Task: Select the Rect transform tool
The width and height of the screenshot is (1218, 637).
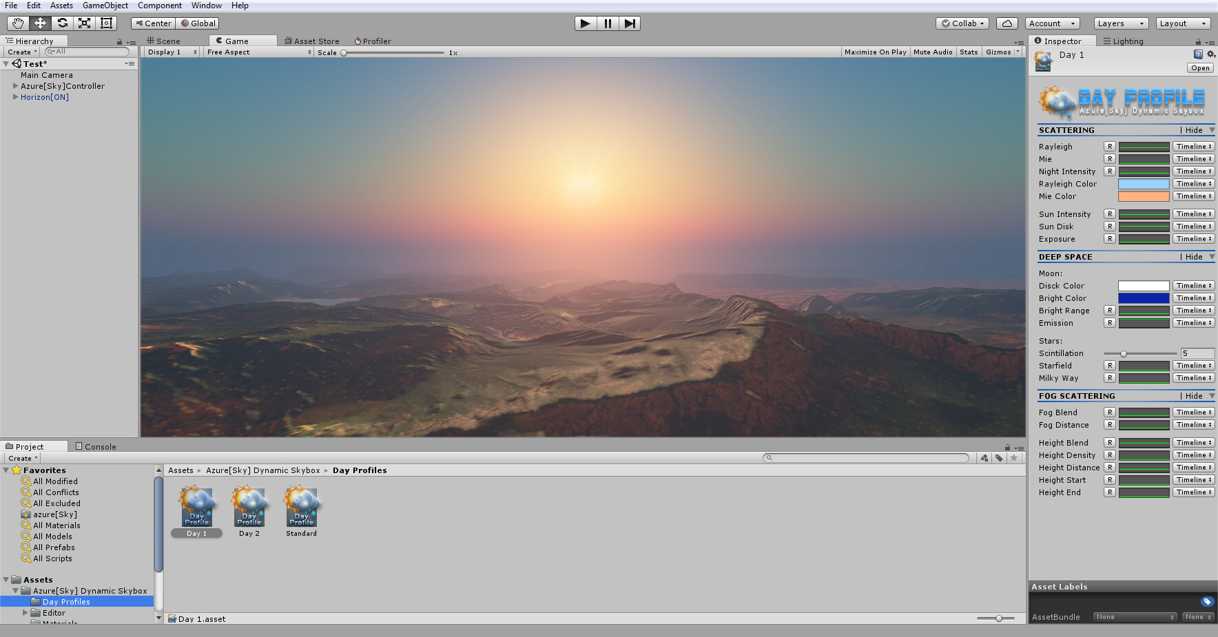Action: 106,23
